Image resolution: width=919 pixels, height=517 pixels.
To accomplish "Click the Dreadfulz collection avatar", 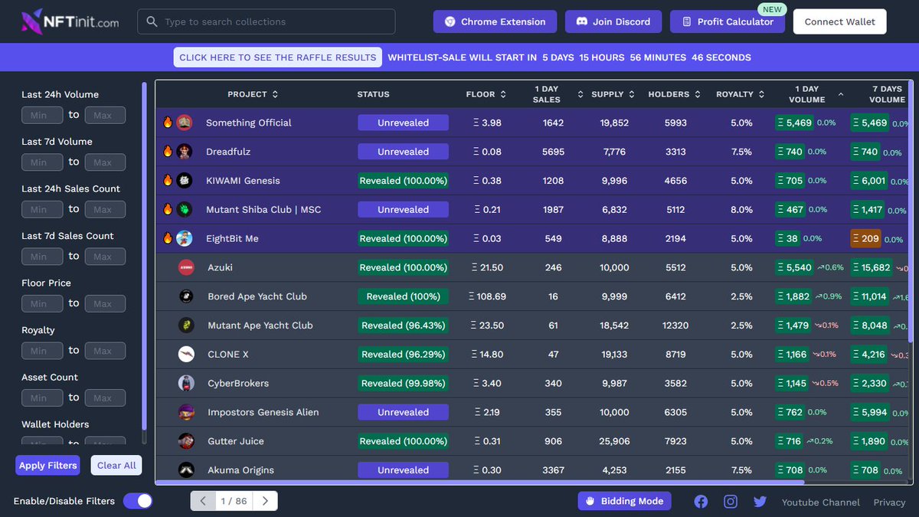I will pos(184,152).
